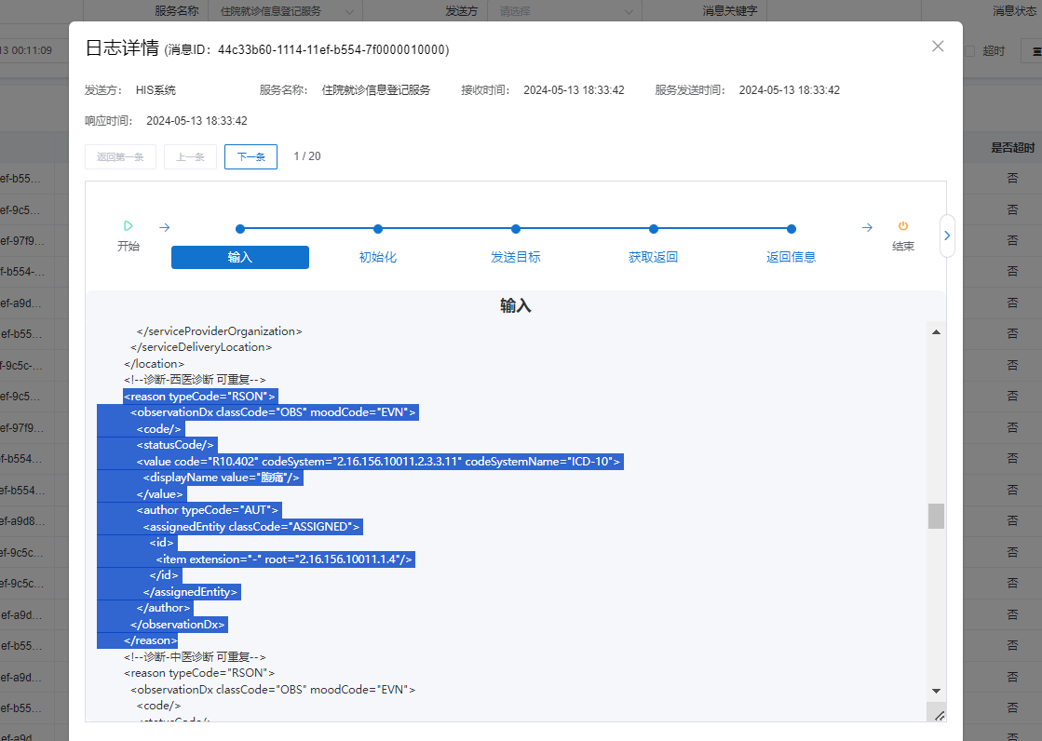Click the 结束 power icon
Viewport: 1042px width, 741px height.
click(902, 226)
